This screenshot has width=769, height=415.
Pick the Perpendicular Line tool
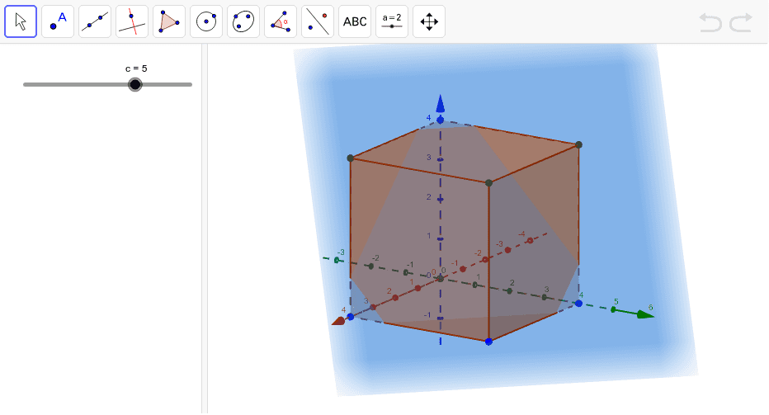click(132, 21)
